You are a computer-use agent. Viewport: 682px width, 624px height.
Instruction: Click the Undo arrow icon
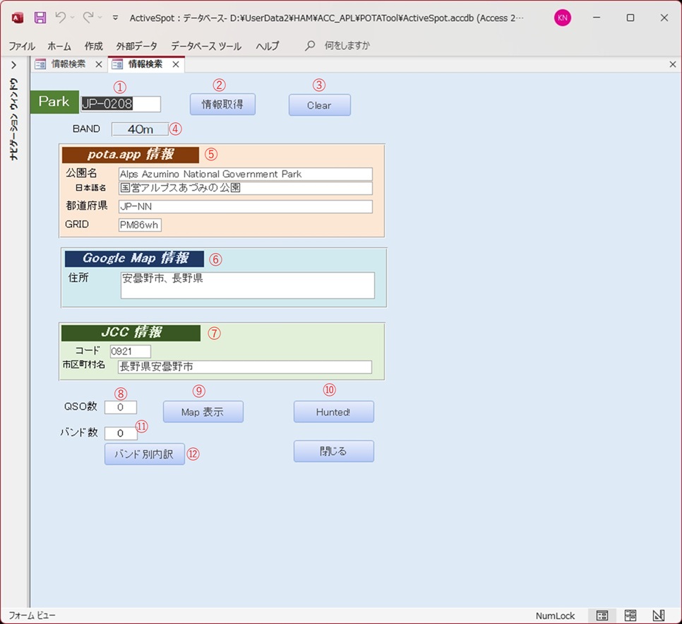pos(61,18)
